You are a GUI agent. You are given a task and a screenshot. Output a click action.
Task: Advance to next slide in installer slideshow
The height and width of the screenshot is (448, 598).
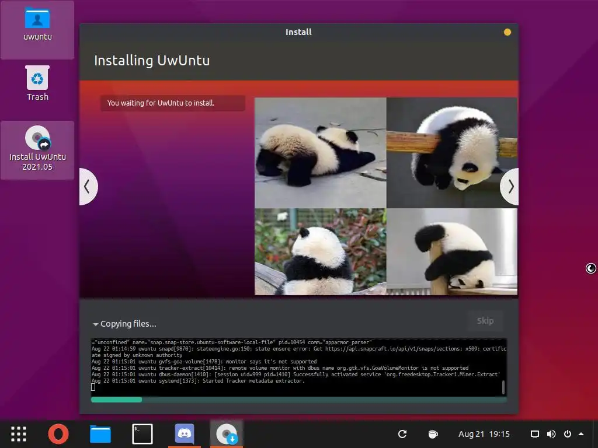[509, 187]
